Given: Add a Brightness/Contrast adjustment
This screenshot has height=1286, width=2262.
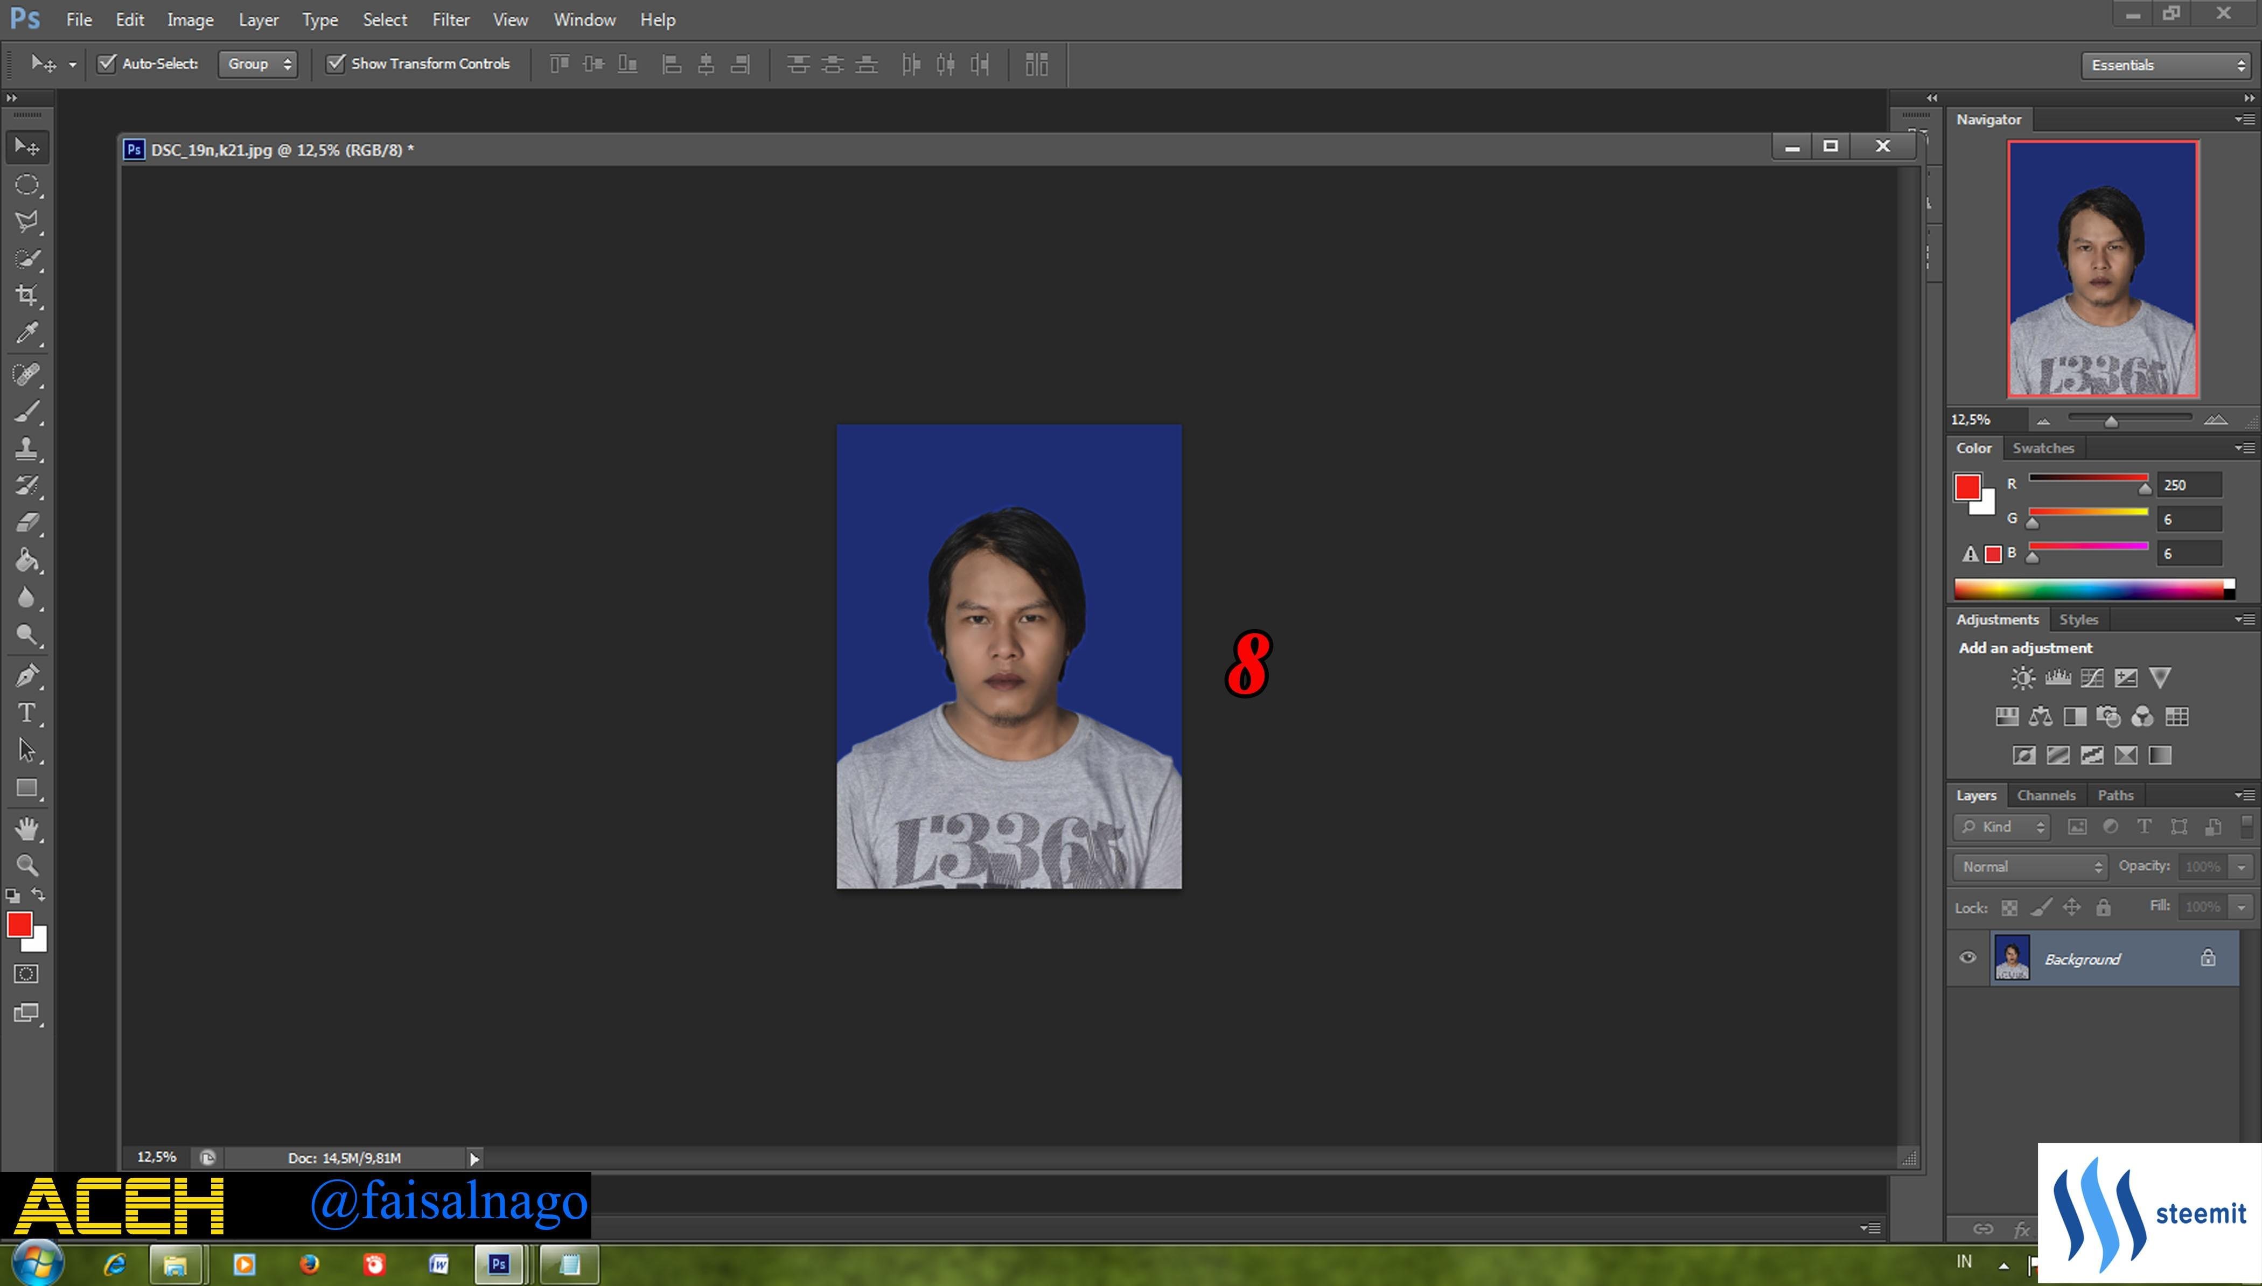Looking at the screenshot, I should pyautogui.click(x=2023, y=679).
